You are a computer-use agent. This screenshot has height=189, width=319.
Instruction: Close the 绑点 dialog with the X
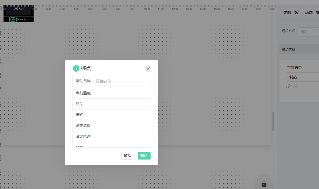pos(148,69)
